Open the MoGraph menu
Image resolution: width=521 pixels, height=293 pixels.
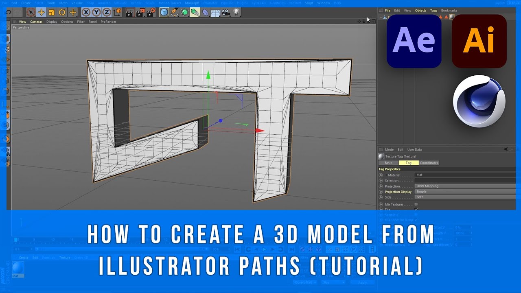(192, 3)
